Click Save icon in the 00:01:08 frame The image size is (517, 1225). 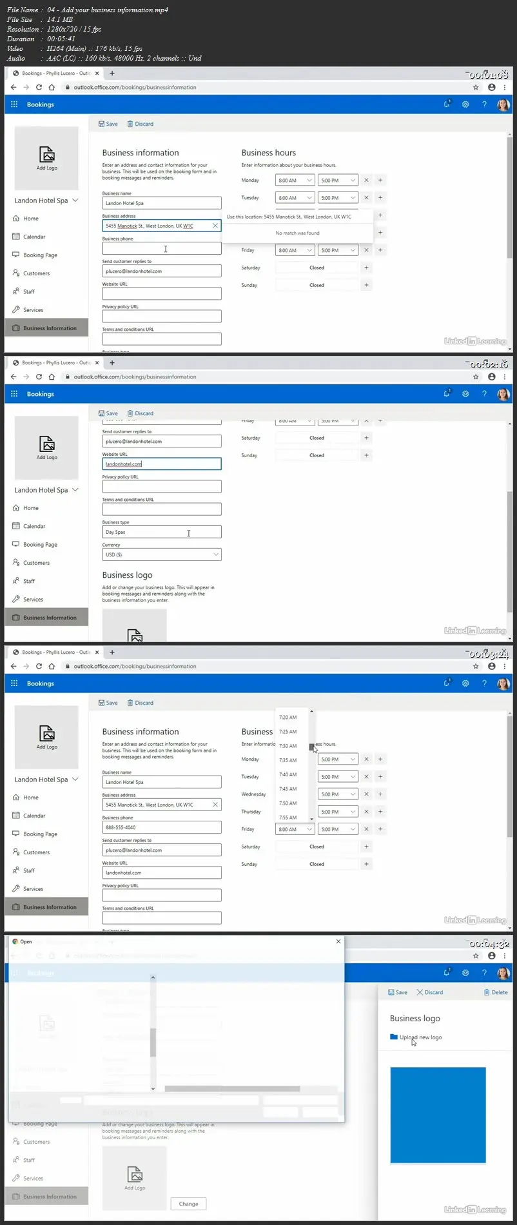[x=101, y=124]
